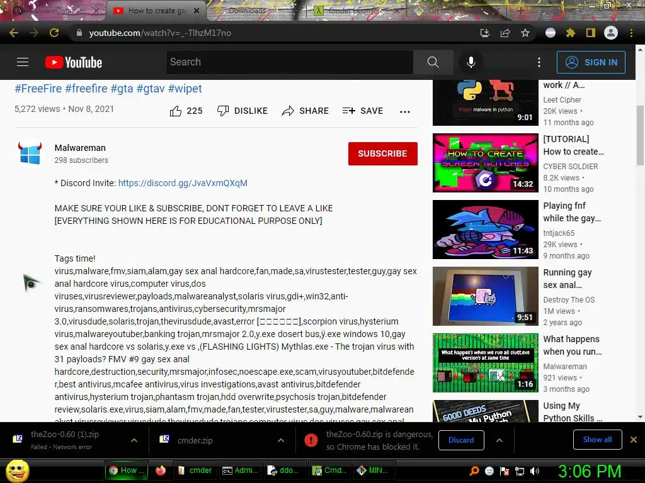Open the Chrome three-dot menu

(631, 33)
